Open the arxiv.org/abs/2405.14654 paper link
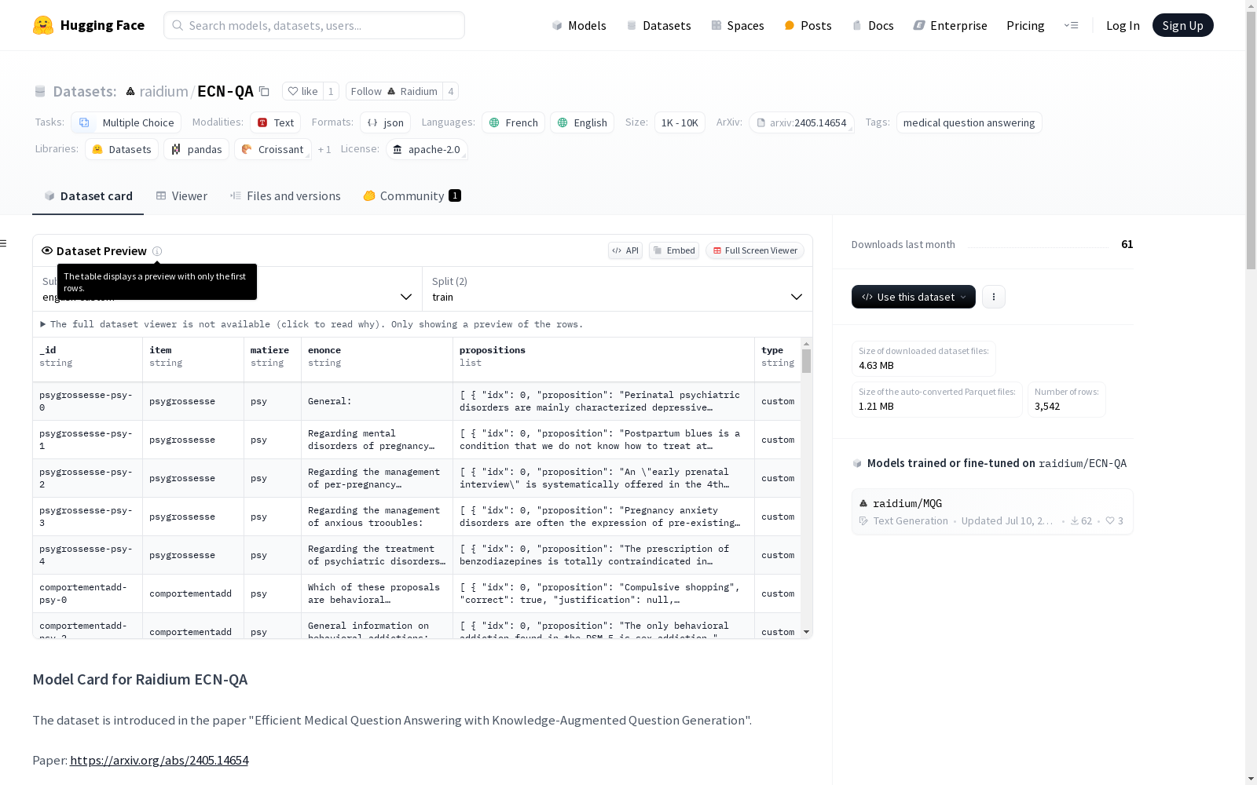Screen dimensions: 1257x785 pyautogui.click(x=159, y=760)
